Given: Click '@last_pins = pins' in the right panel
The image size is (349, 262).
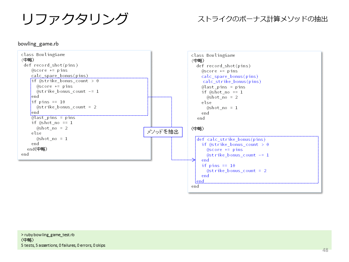Looking at the screenshot, I should click(223, 87).
